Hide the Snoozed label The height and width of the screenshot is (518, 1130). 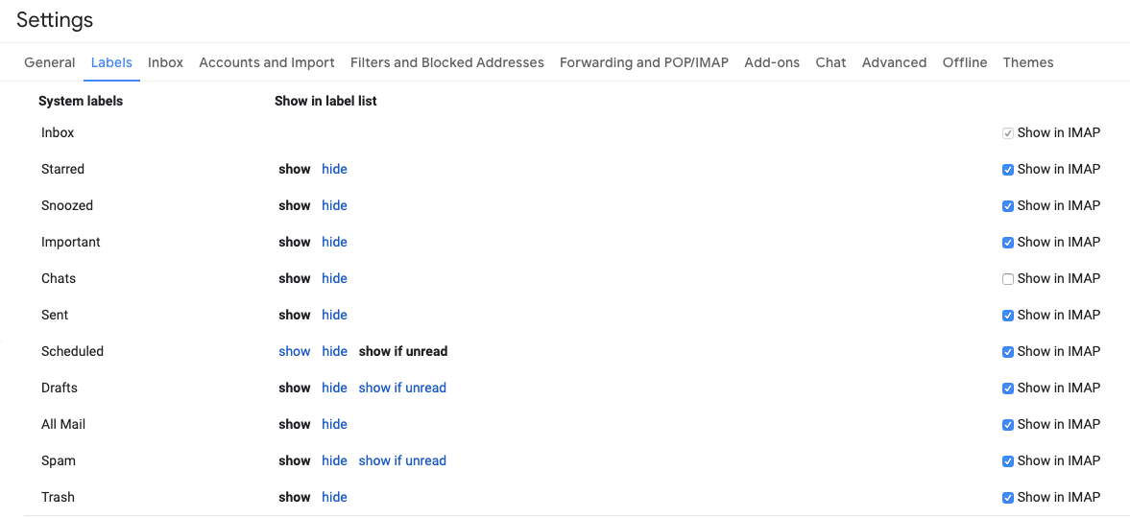334,205
